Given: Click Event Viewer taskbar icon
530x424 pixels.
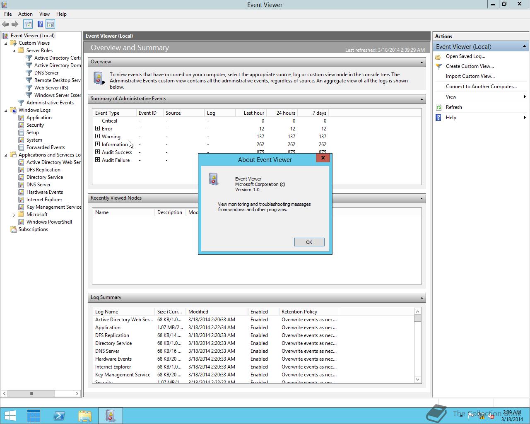Looking at the screenshot, I should click(110, 416).
